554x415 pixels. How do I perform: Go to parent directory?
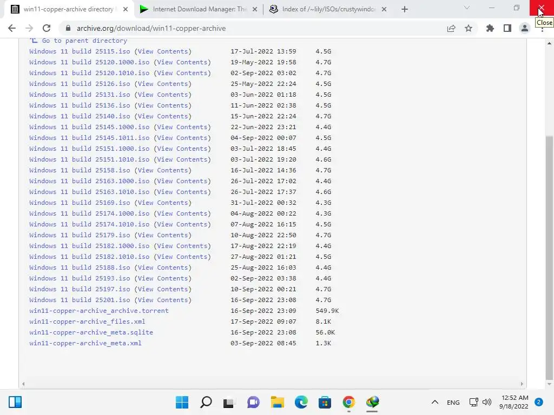[84, 41]
